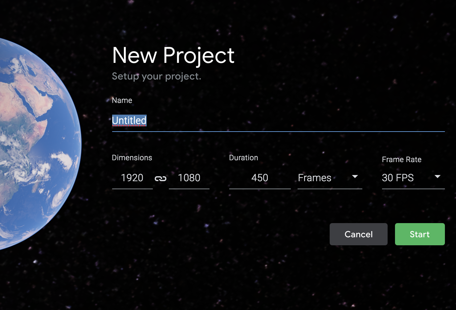Focus the height field showing 1080

[x=189, y=178]
